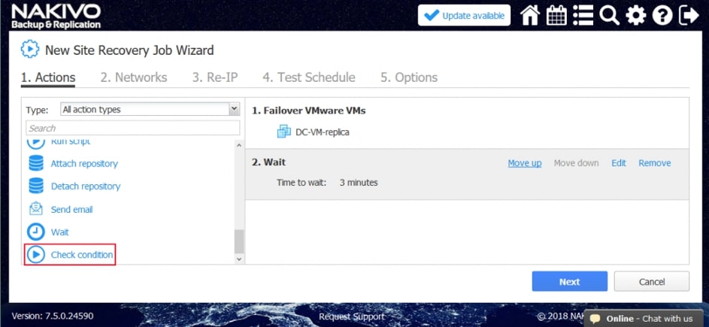
Task: Click the magnifier search icon in header
Action: (x=609, y=15)
